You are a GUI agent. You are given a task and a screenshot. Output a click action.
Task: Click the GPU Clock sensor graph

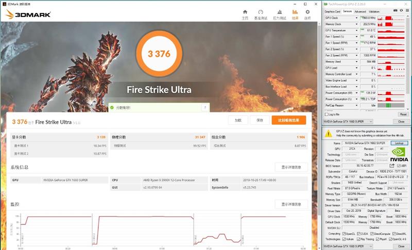391,18
